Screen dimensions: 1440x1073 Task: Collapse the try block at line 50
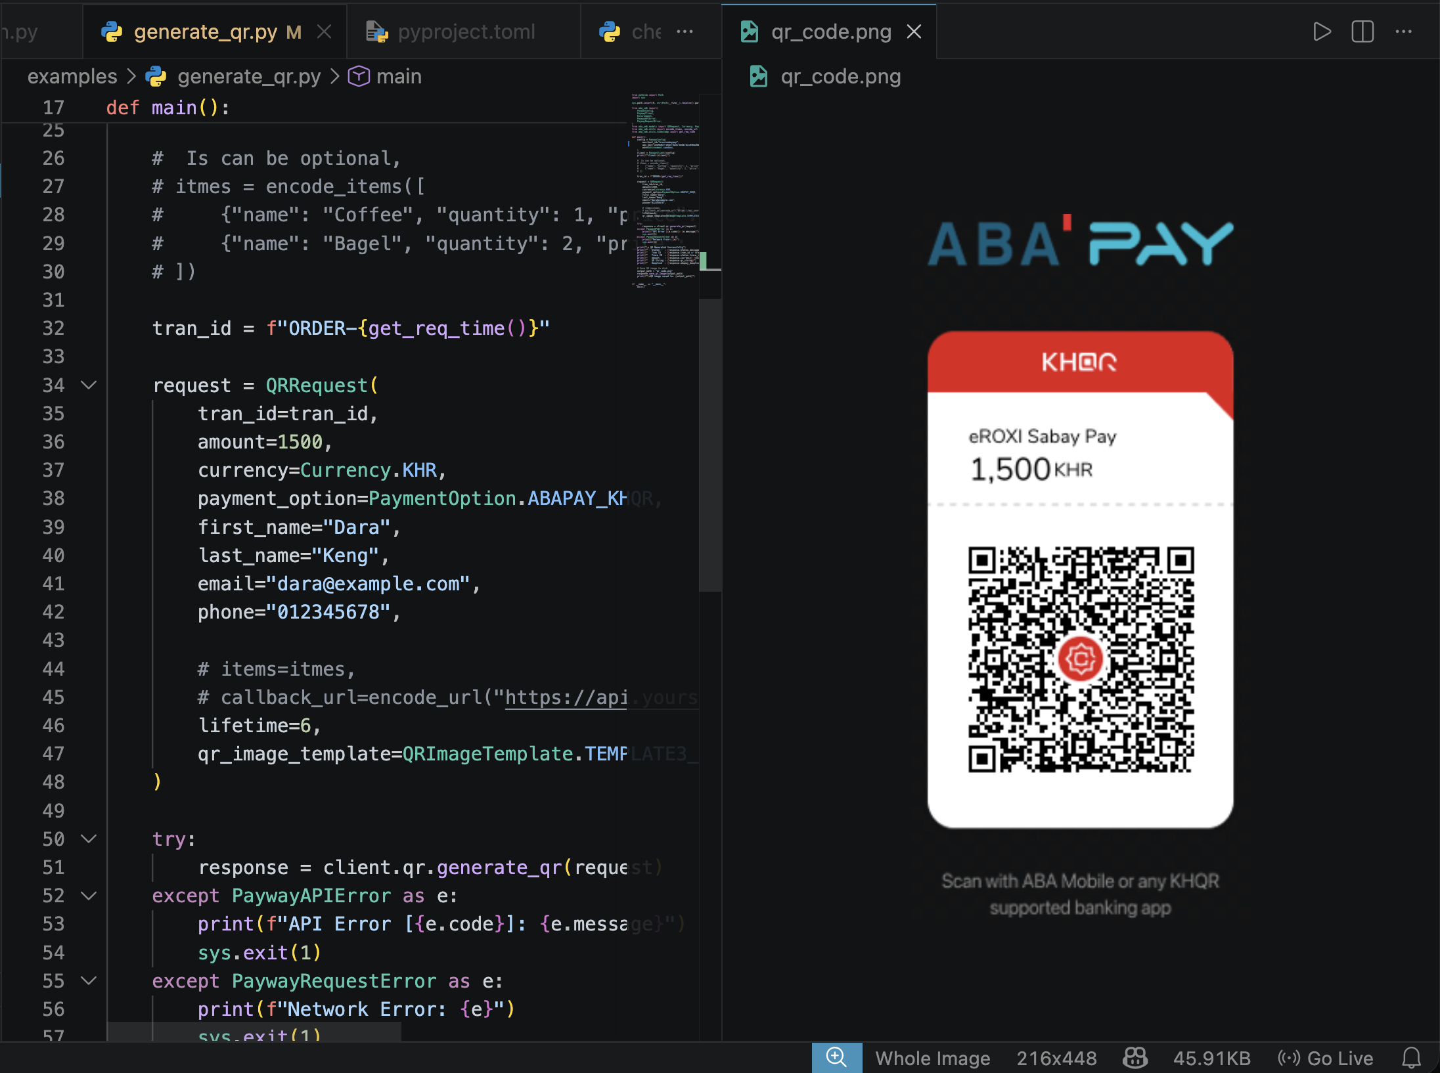coord(89,839)
